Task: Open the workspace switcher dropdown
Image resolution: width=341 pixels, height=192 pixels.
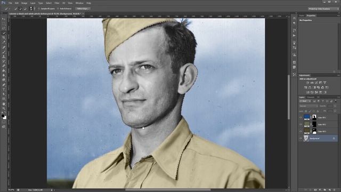Action: tap(323, 9)
